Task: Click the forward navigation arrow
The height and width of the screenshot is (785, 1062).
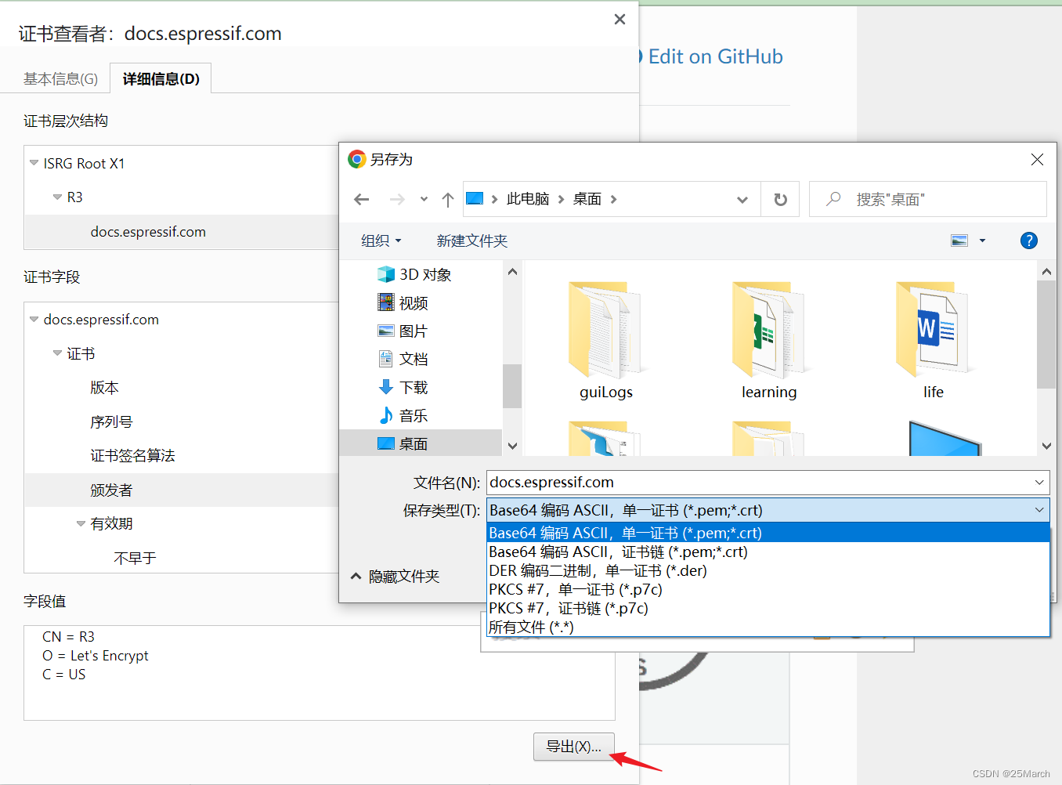Action: 397,200
